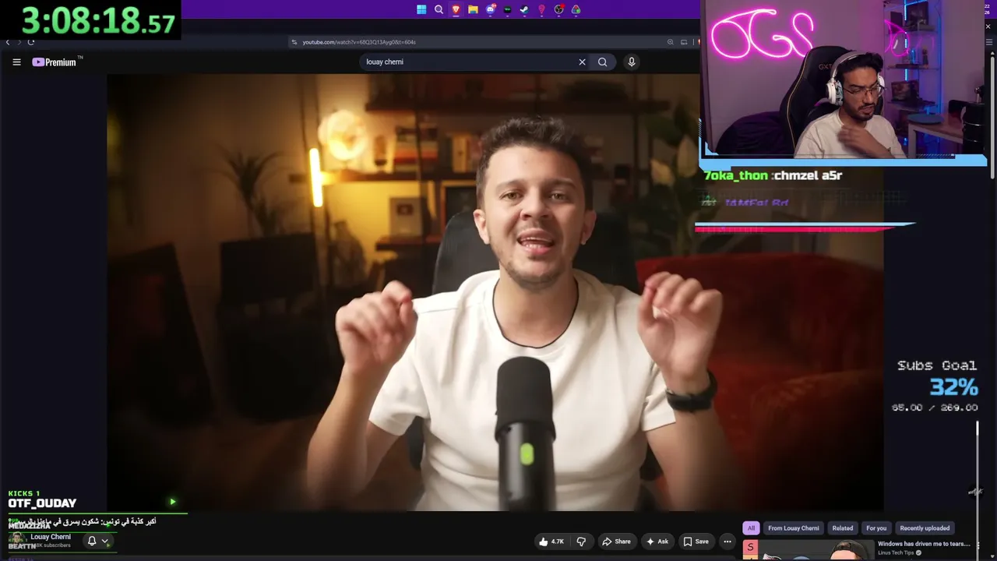997x561 pixels.
Task: Open Louay Cherni channel link
Action: tap(51, 537)
